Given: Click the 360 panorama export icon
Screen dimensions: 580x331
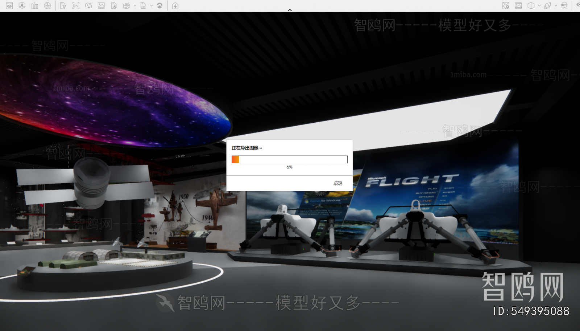Looking at the screenshot, I should 127,6.
